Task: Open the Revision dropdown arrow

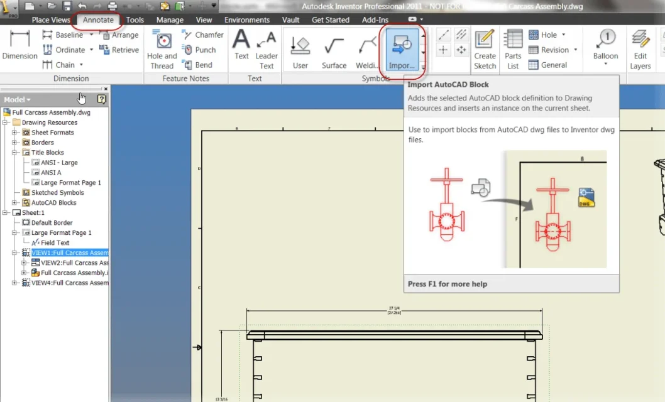Action: (x=575, y=50)
